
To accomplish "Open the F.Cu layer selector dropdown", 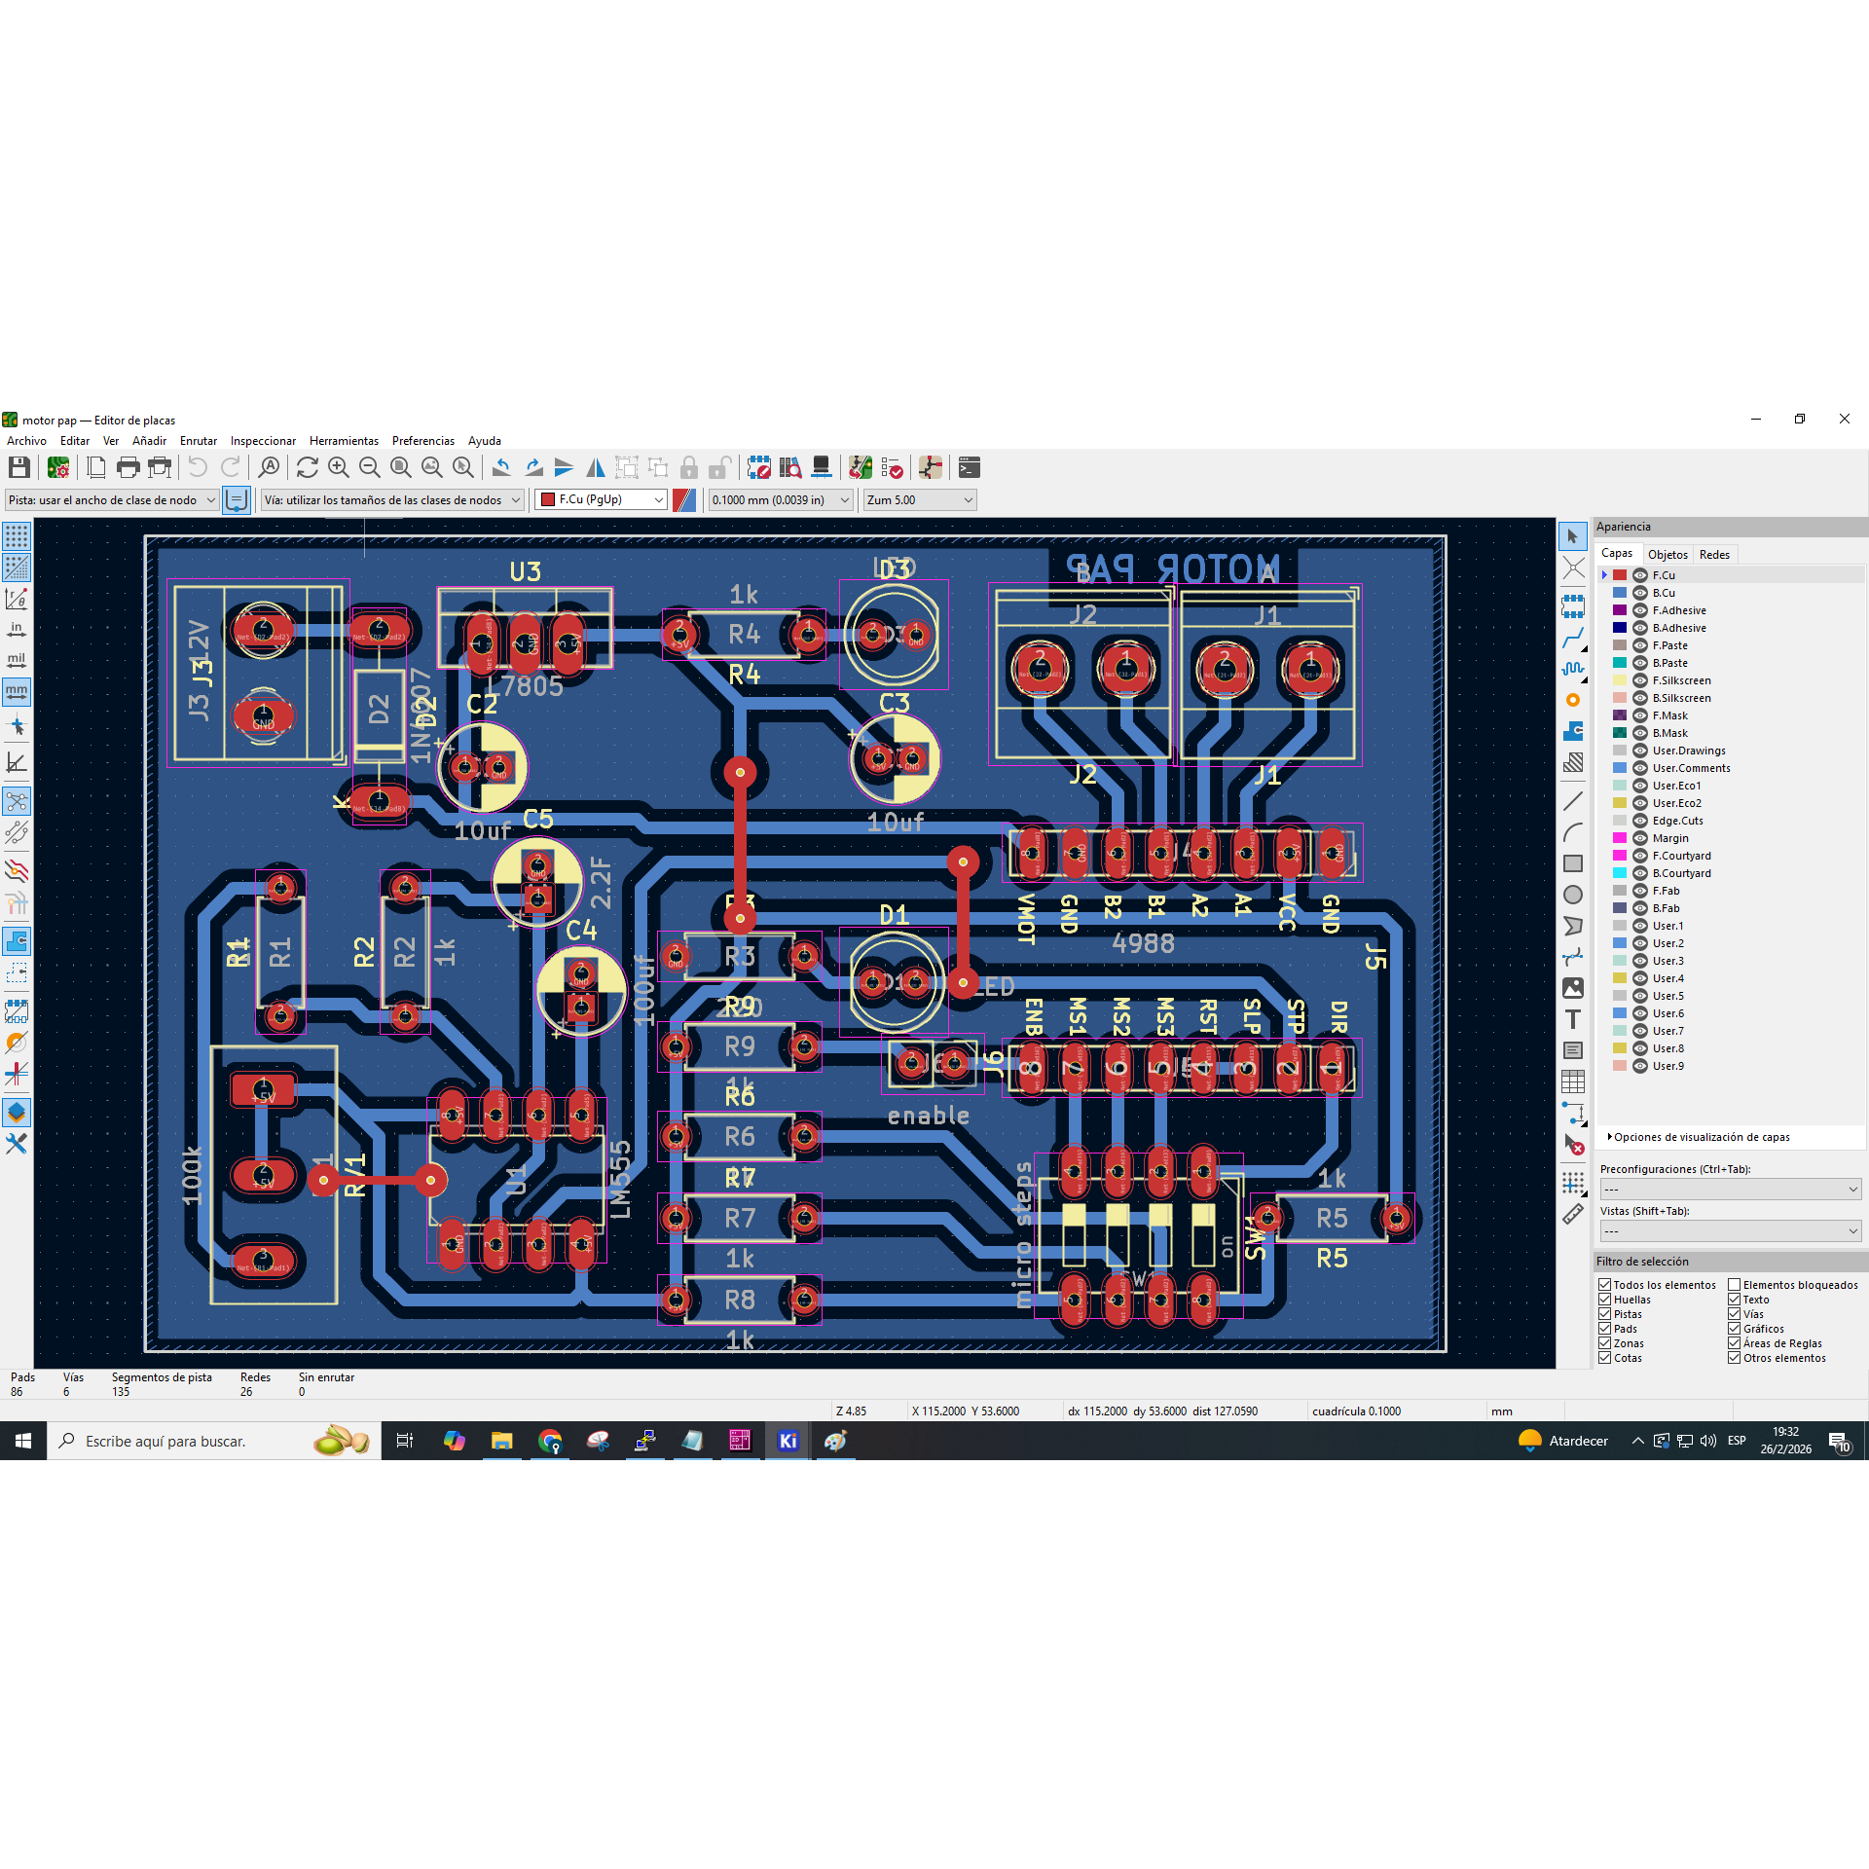I will point(602,499).
